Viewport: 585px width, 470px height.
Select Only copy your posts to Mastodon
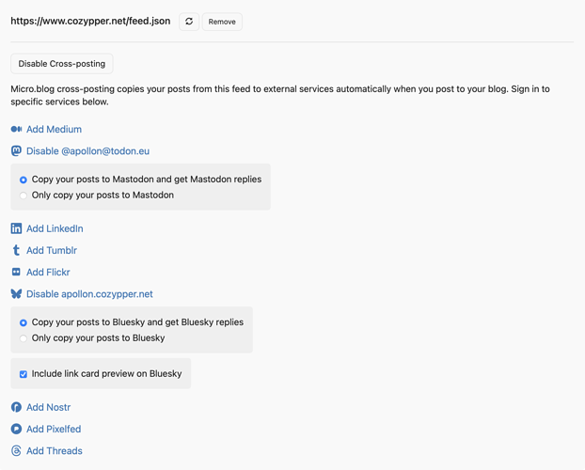(24, 196)
